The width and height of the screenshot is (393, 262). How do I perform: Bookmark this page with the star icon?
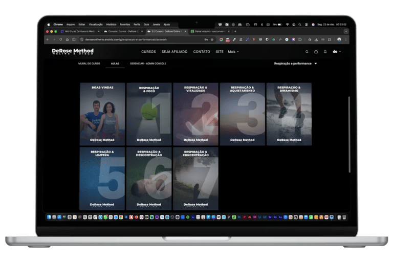[x=212, y=39]
